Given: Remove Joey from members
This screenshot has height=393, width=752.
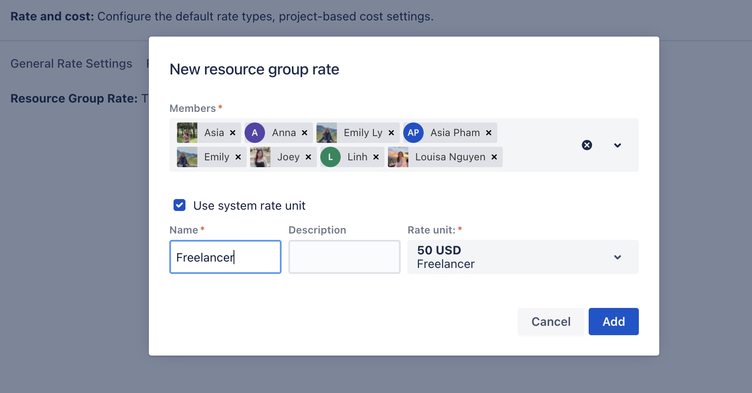Looking at the screenshot, I should coord(308,157).
